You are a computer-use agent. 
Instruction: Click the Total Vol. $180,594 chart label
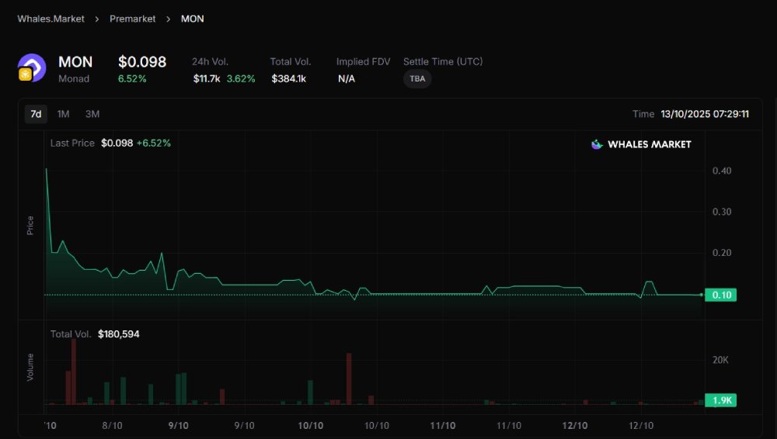(x=95, y=334)
